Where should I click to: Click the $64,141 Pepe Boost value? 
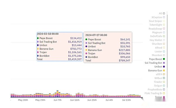coord(125,39)
